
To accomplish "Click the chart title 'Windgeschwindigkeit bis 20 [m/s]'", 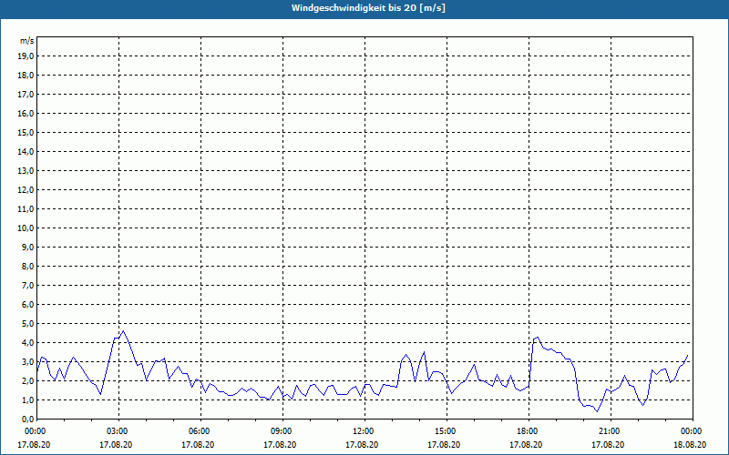I will click(368, 8).
